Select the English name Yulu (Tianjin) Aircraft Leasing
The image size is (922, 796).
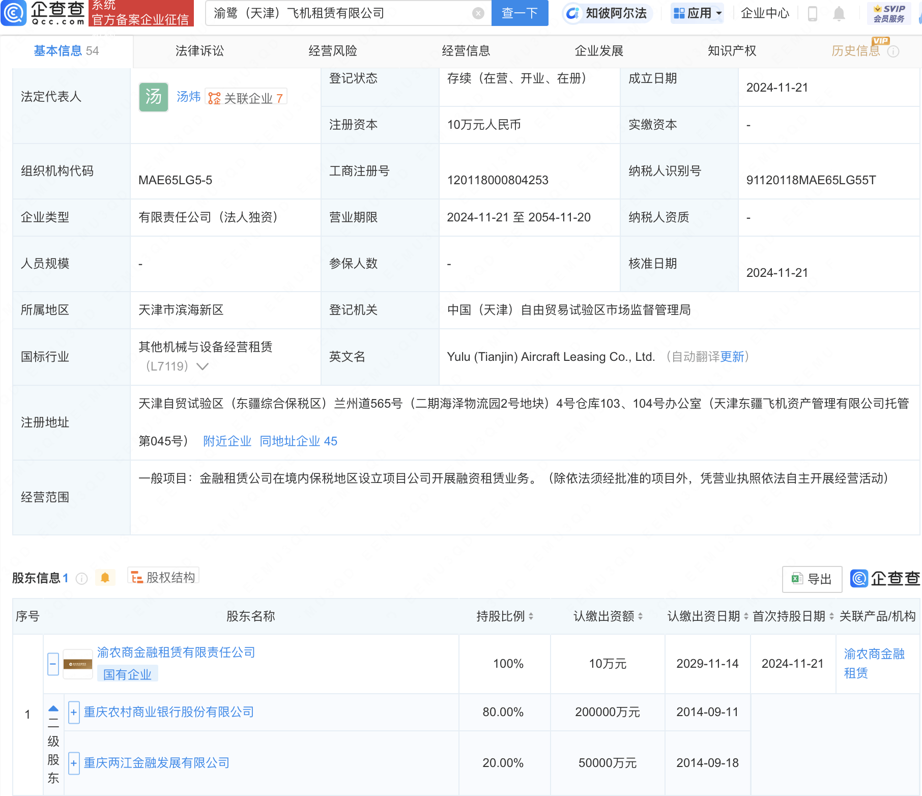[551, 357]
